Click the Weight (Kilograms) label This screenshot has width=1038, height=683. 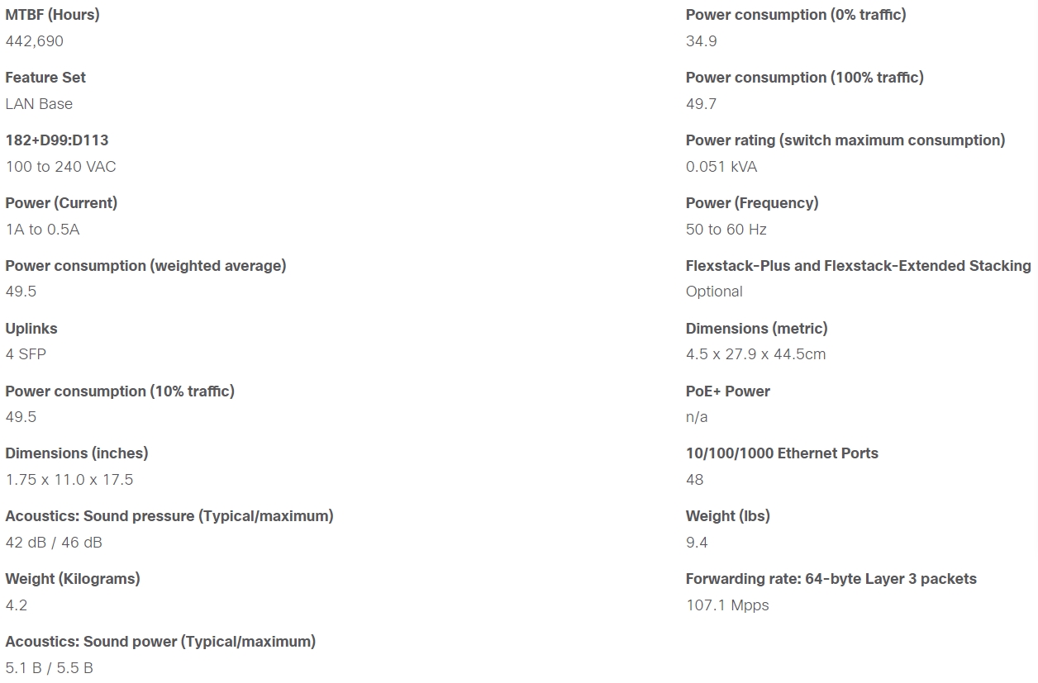[73, 579]
